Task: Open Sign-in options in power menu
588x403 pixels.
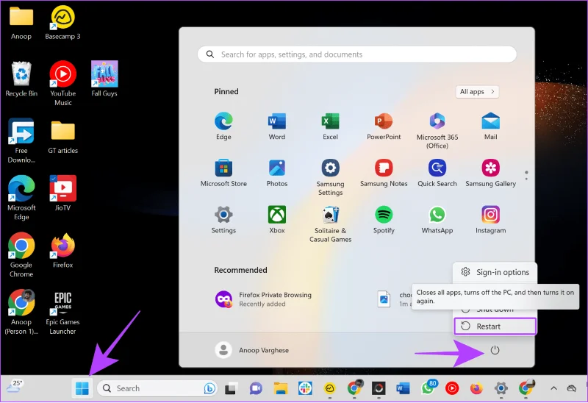Action: tap(495, 272)
